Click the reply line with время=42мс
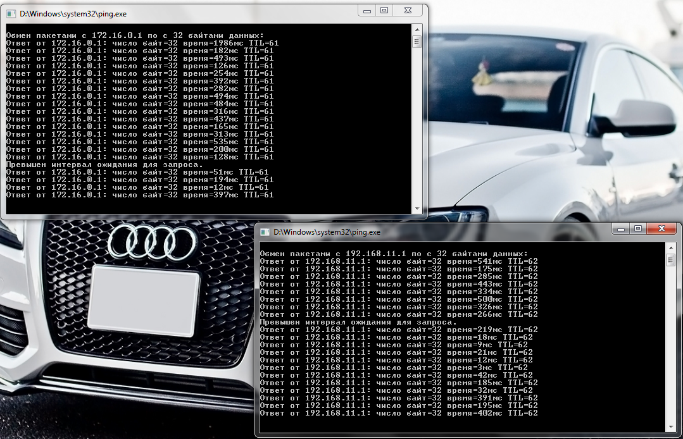 [x=396, y=375]
